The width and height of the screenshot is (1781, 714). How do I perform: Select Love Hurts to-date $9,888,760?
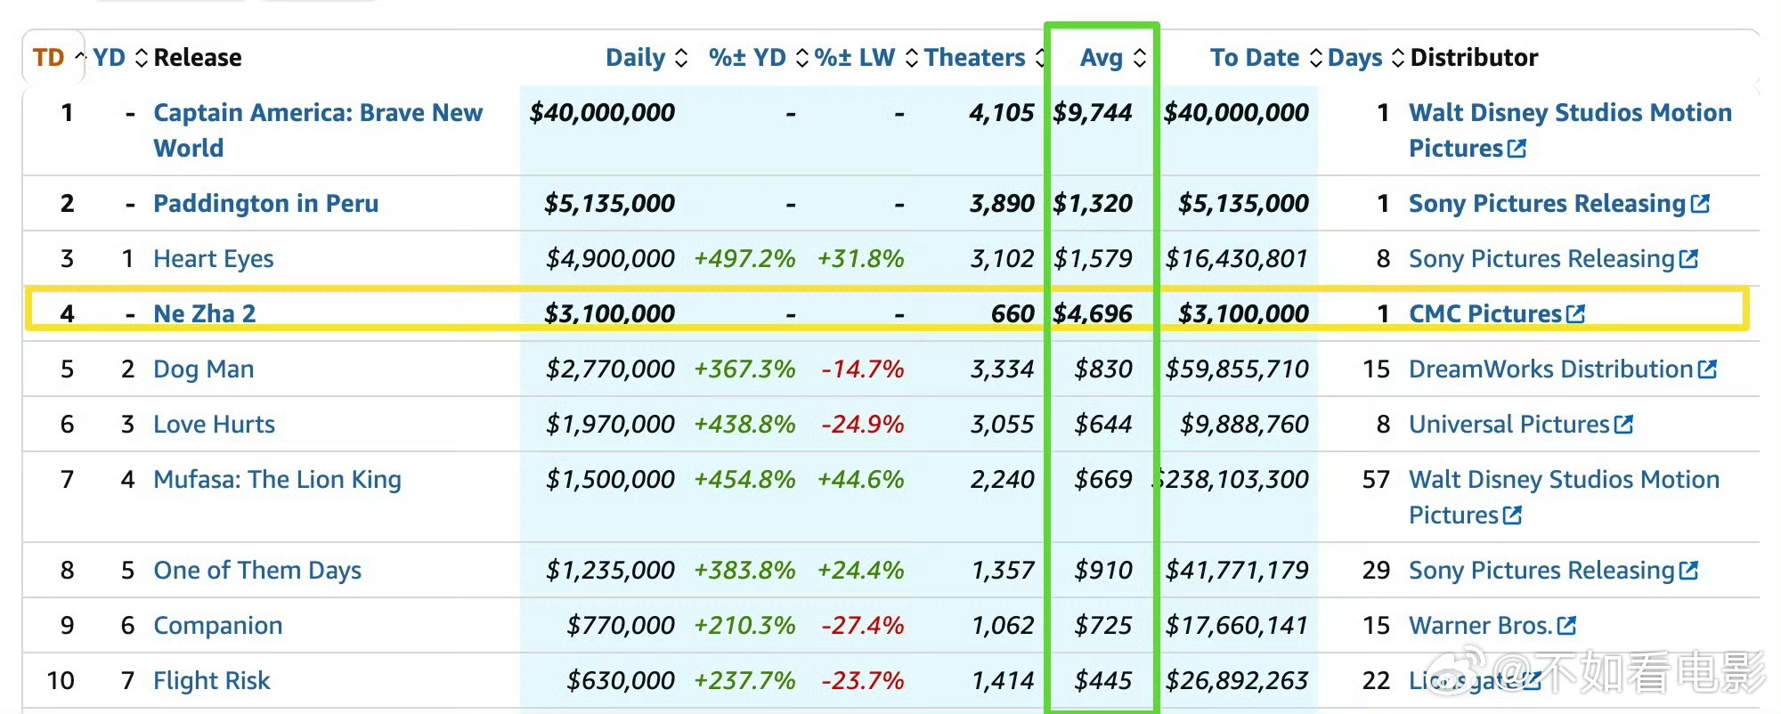point(1244,425)
